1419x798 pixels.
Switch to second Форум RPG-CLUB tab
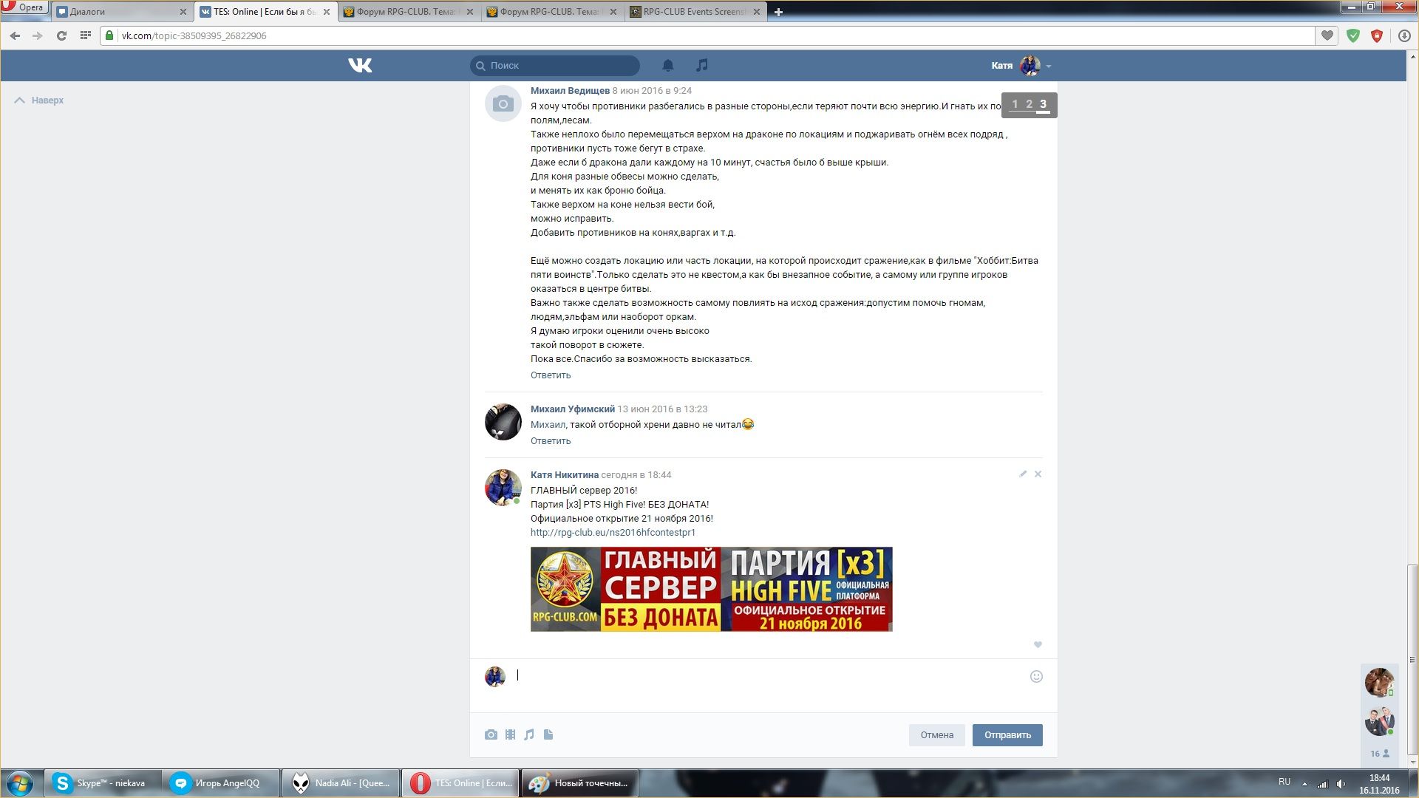pyautogui.click(x=552, y=12)
